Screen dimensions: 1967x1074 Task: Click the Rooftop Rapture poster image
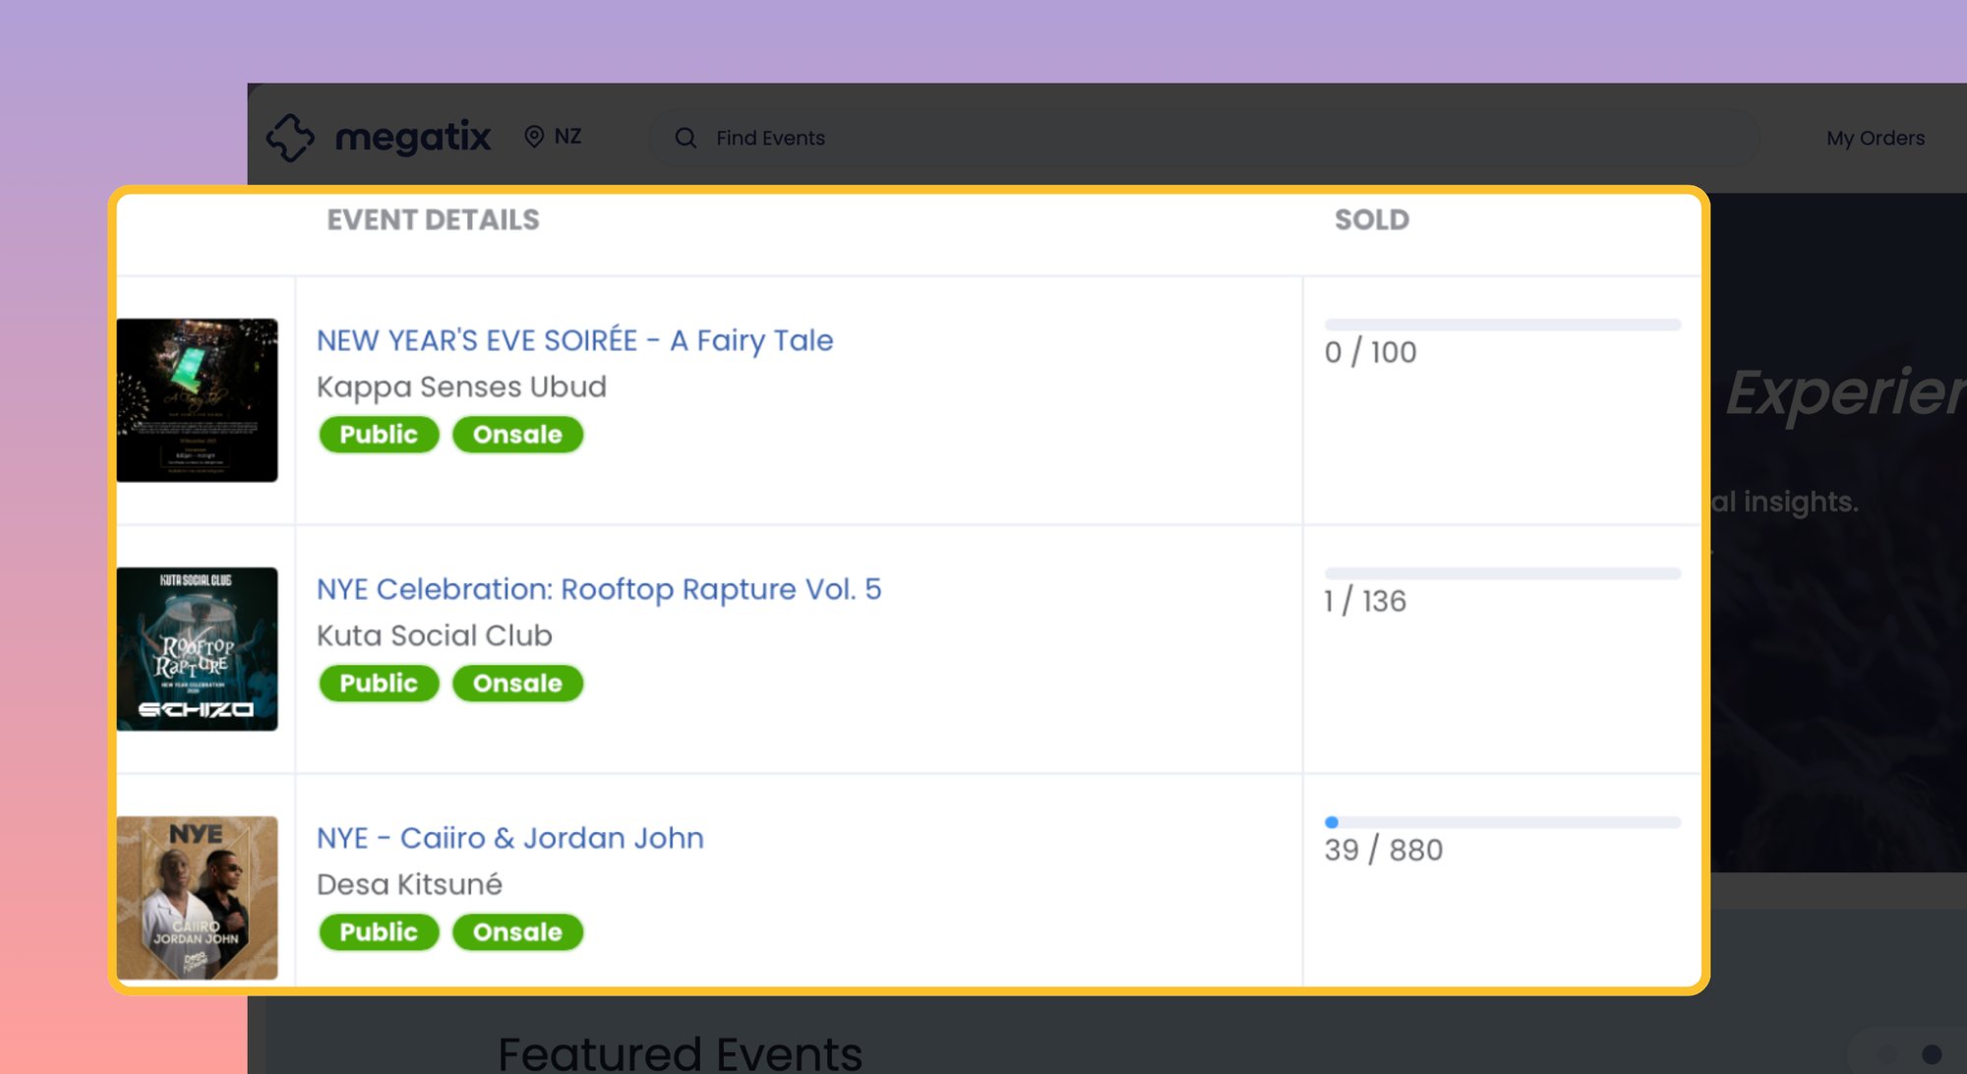pyautogui.click(x=198, y=647)
